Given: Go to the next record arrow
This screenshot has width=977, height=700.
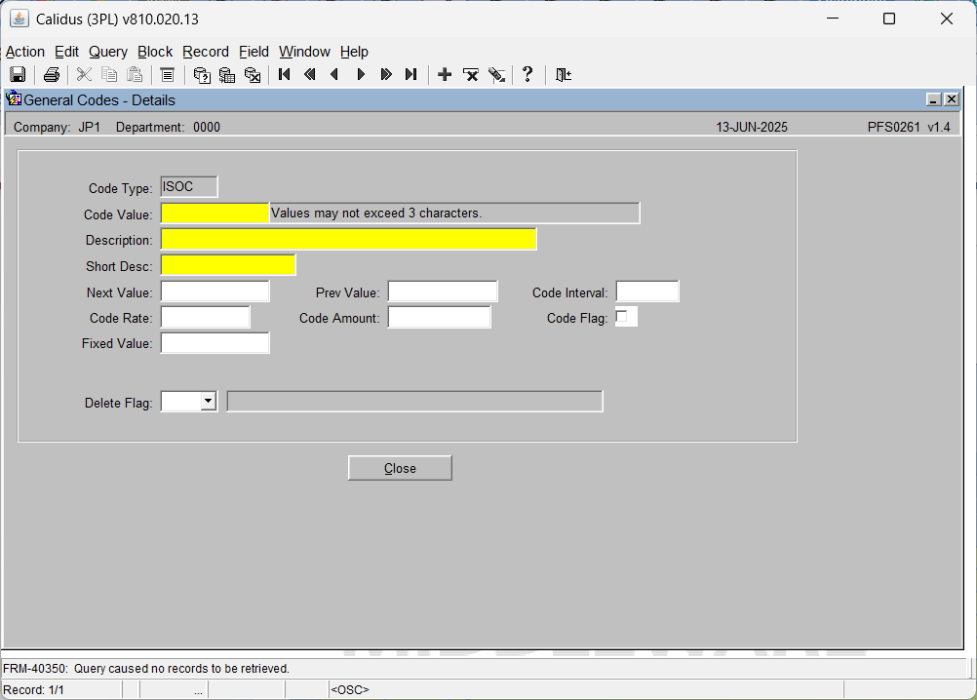Looking at the screenshot, I should [361, 75].
